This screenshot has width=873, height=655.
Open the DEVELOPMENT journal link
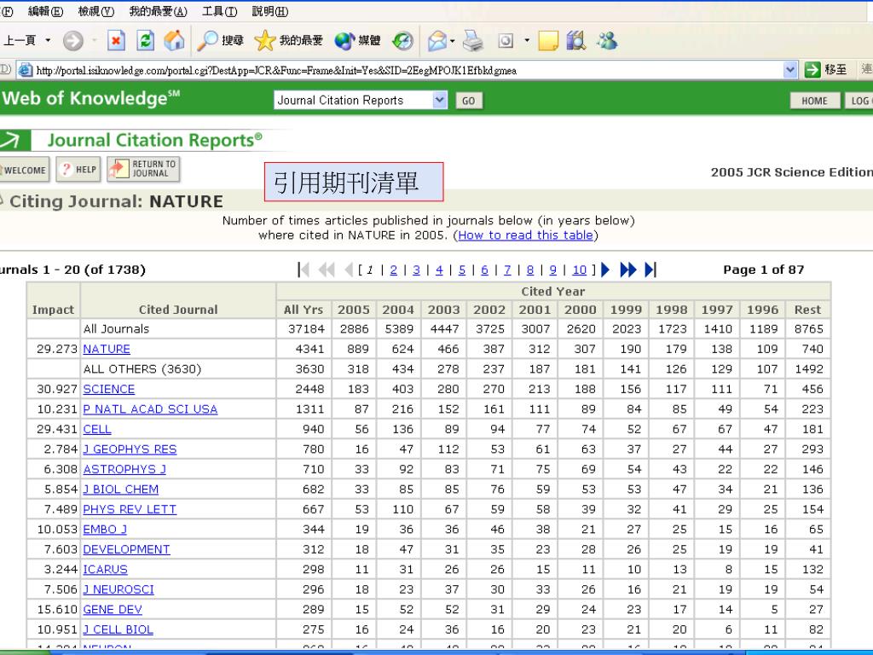[126, 550]
